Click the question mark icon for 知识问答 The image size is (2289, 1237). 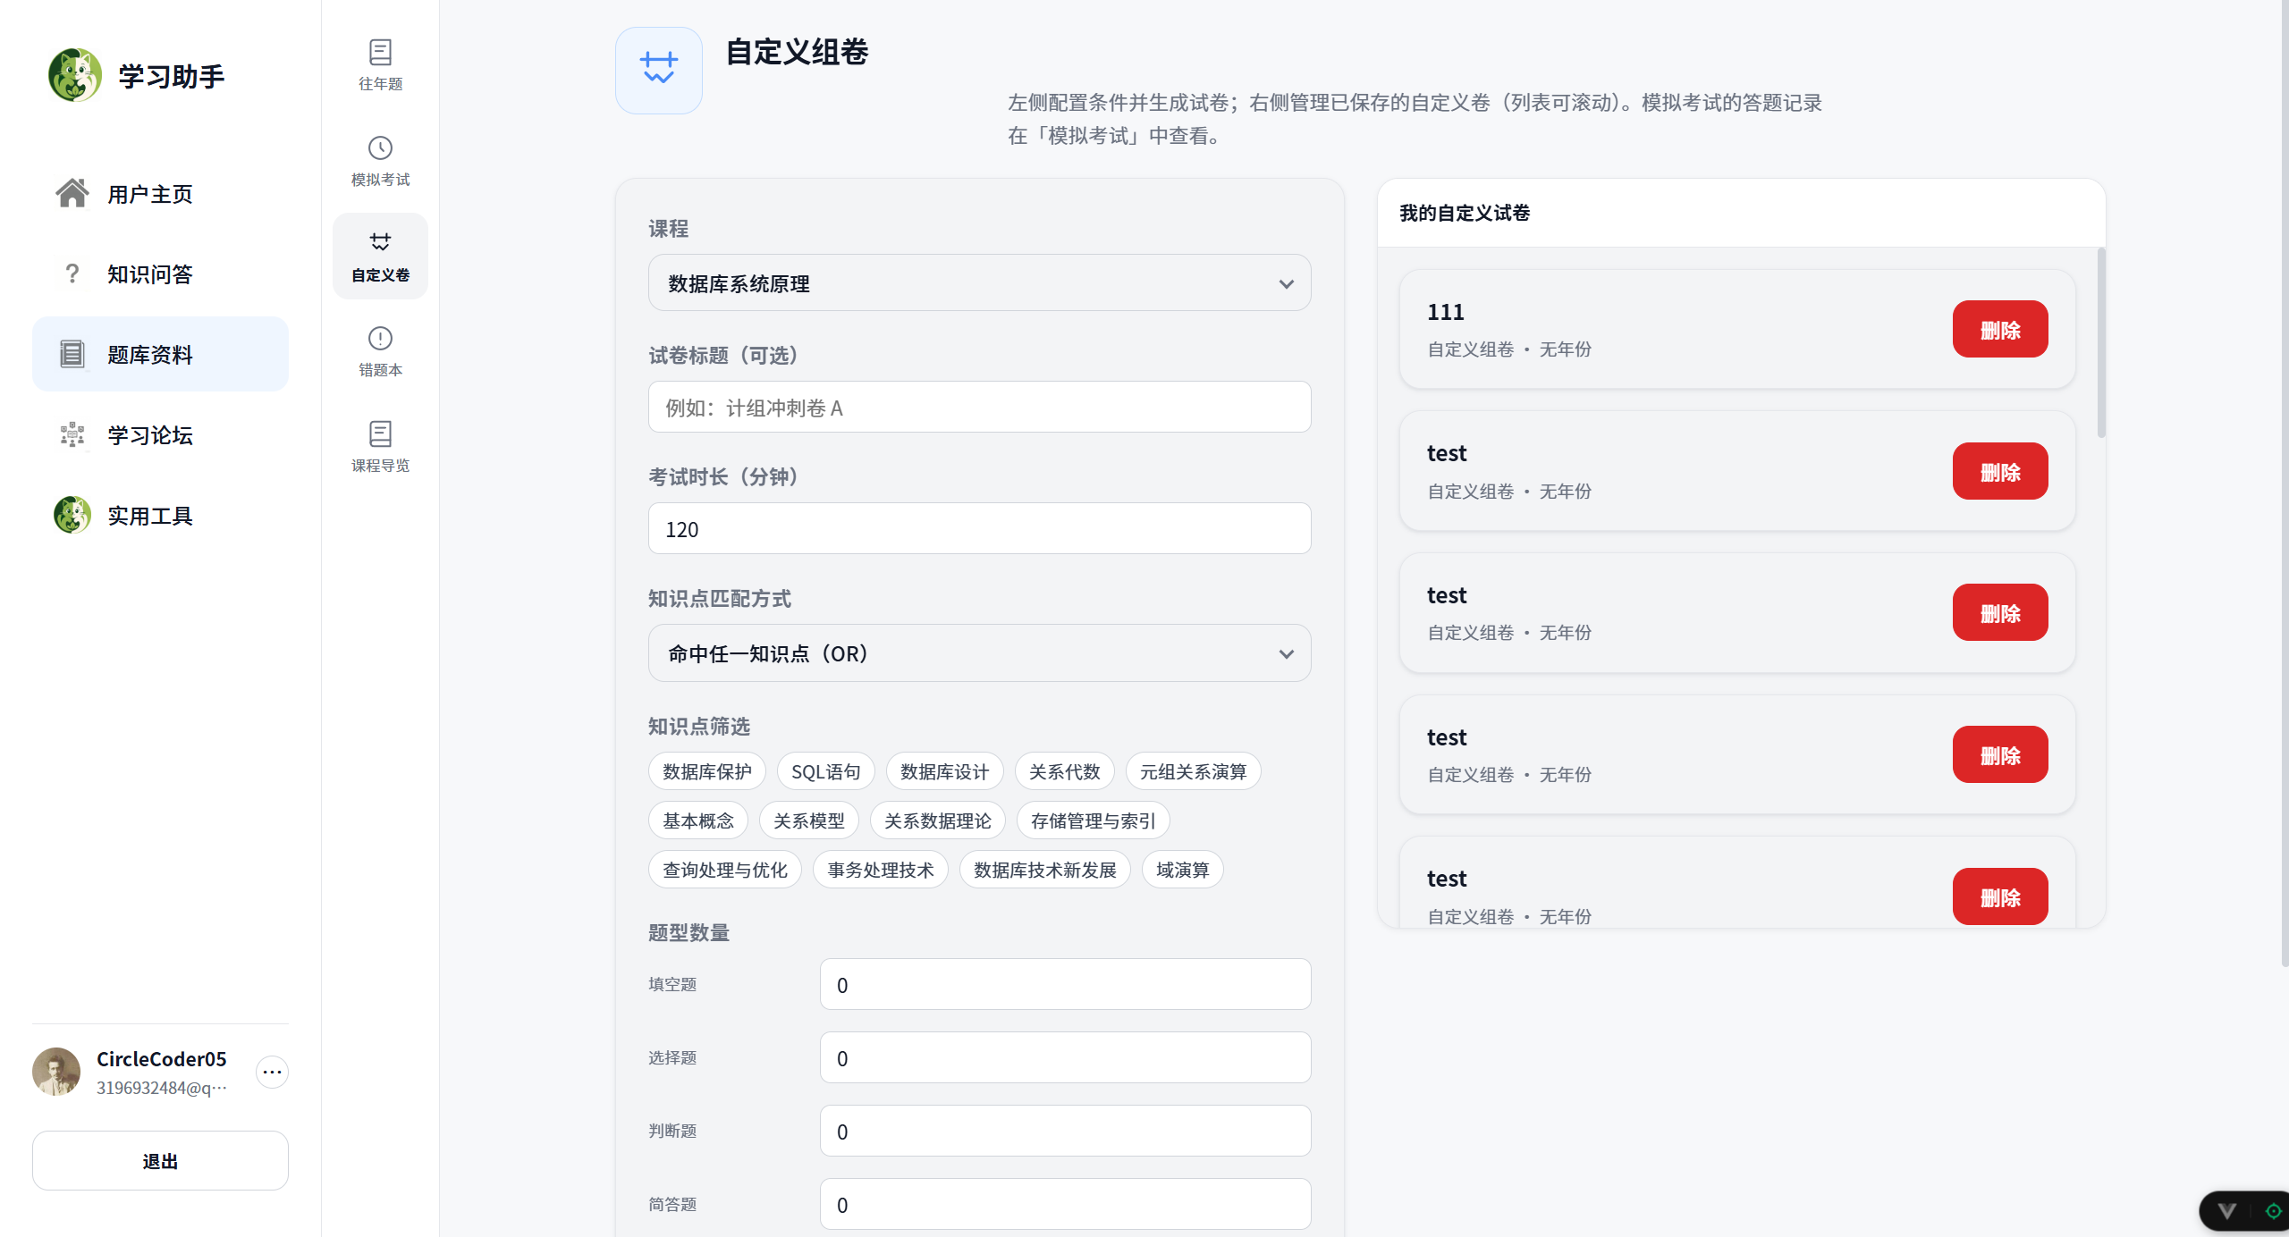pos(72,273)
